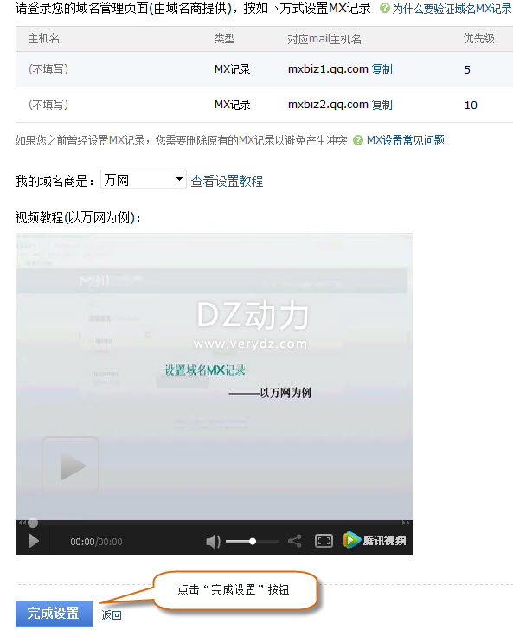Click the large play overlay on video
Viewport: 513px width, 643px height.
71,465
